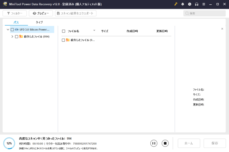The width and height of the screenshot is (229, 152).
Task: Click the sort arrow next to ファイル名
Action: pyautogui.click(x=94, y=31)
